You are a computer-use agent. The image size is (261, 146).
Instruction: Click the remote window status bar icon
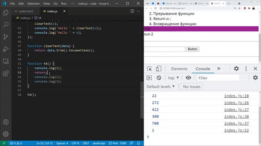tap(4, 143)
